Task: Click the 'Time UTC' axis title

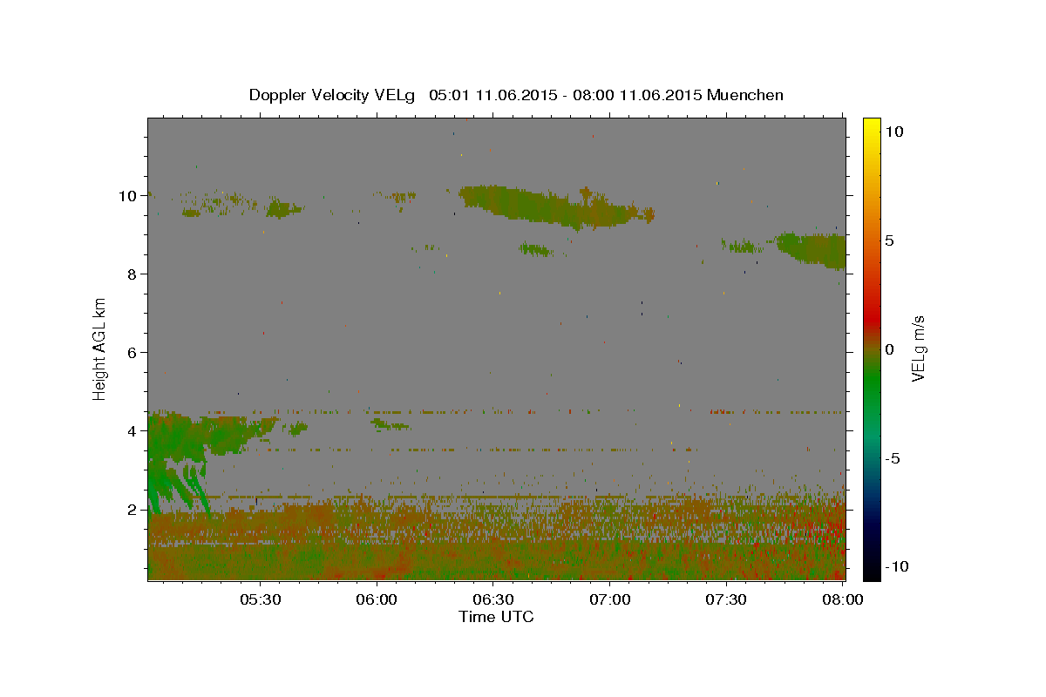Action: pyautogui.click(x=496, y=617)
